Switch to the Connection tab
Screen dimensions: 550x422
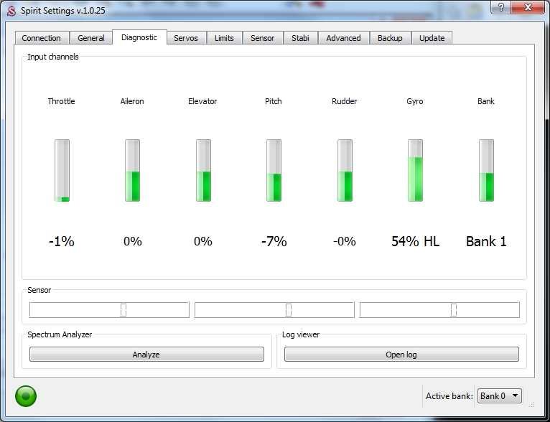[x=42, y=38]
